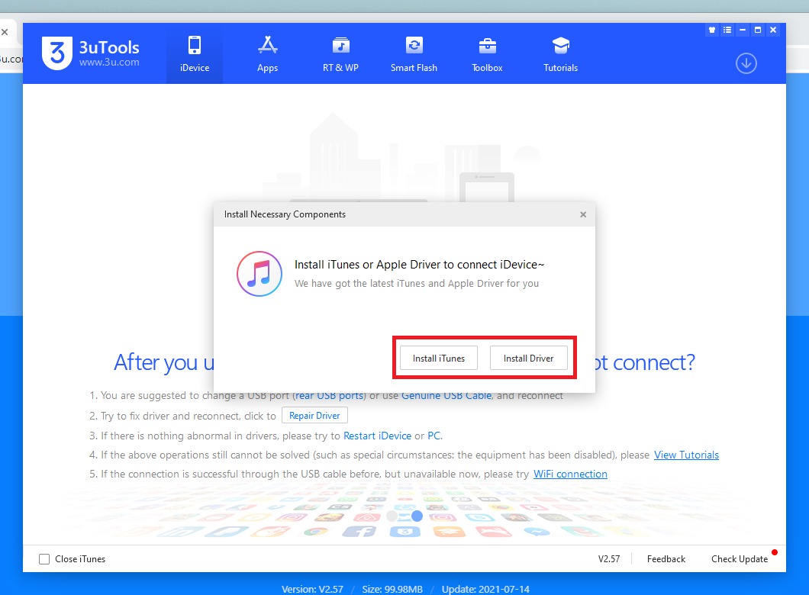Open the list menu icon in title bar

727,30
